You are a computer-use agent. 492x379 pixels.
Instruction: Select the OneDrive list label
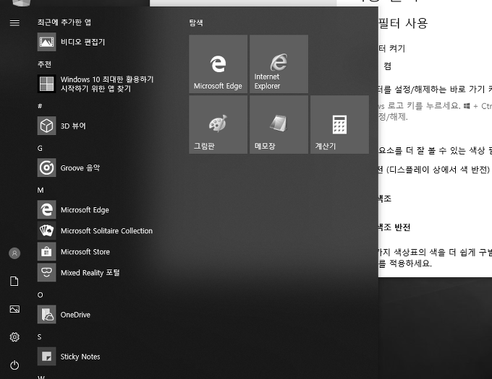coord(75,315)
